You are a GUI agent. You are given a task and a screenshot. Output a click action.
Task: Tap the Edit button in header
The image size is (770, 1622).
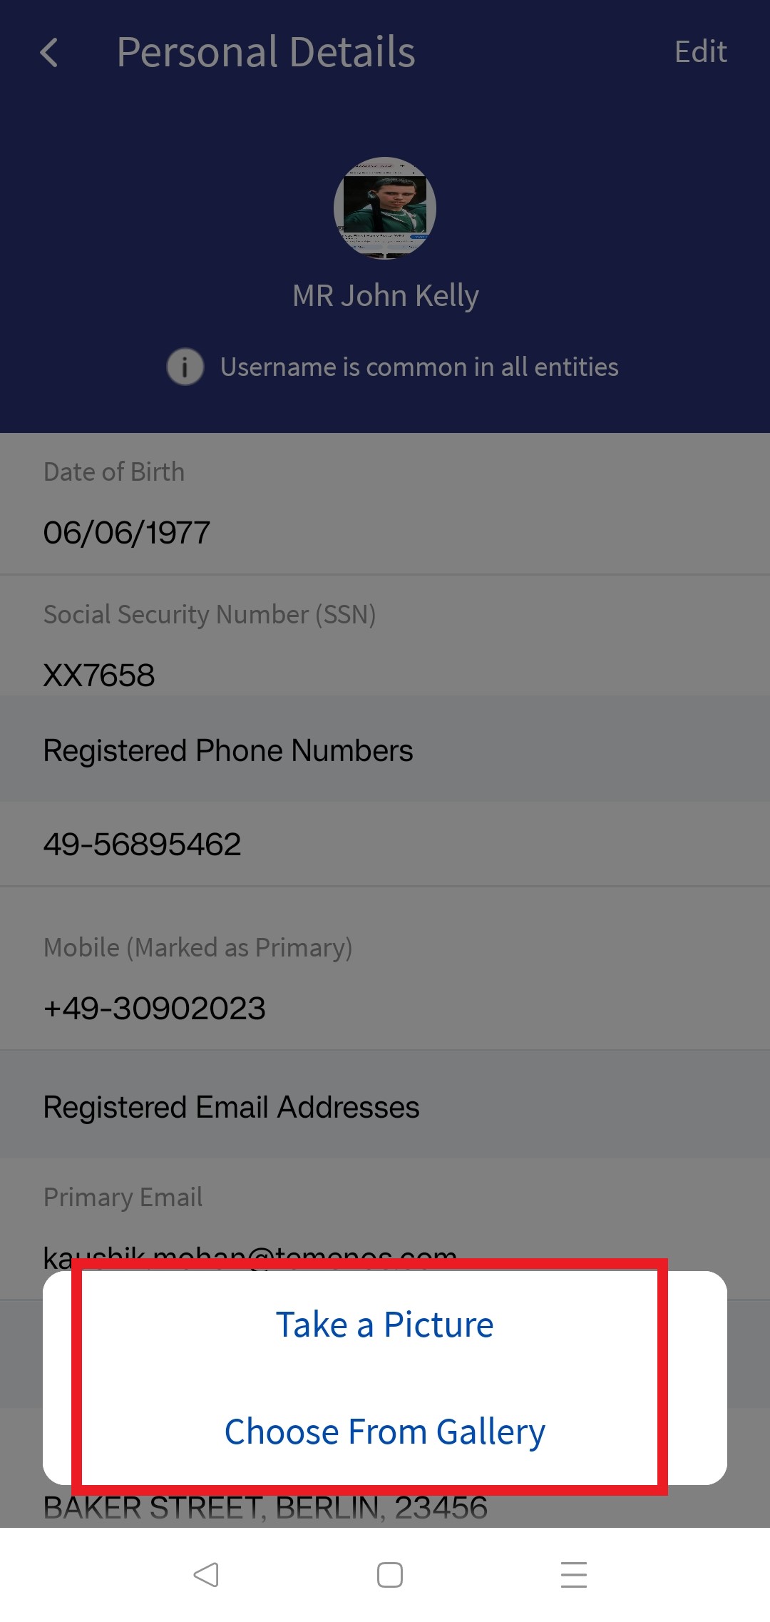coord(701,52)
